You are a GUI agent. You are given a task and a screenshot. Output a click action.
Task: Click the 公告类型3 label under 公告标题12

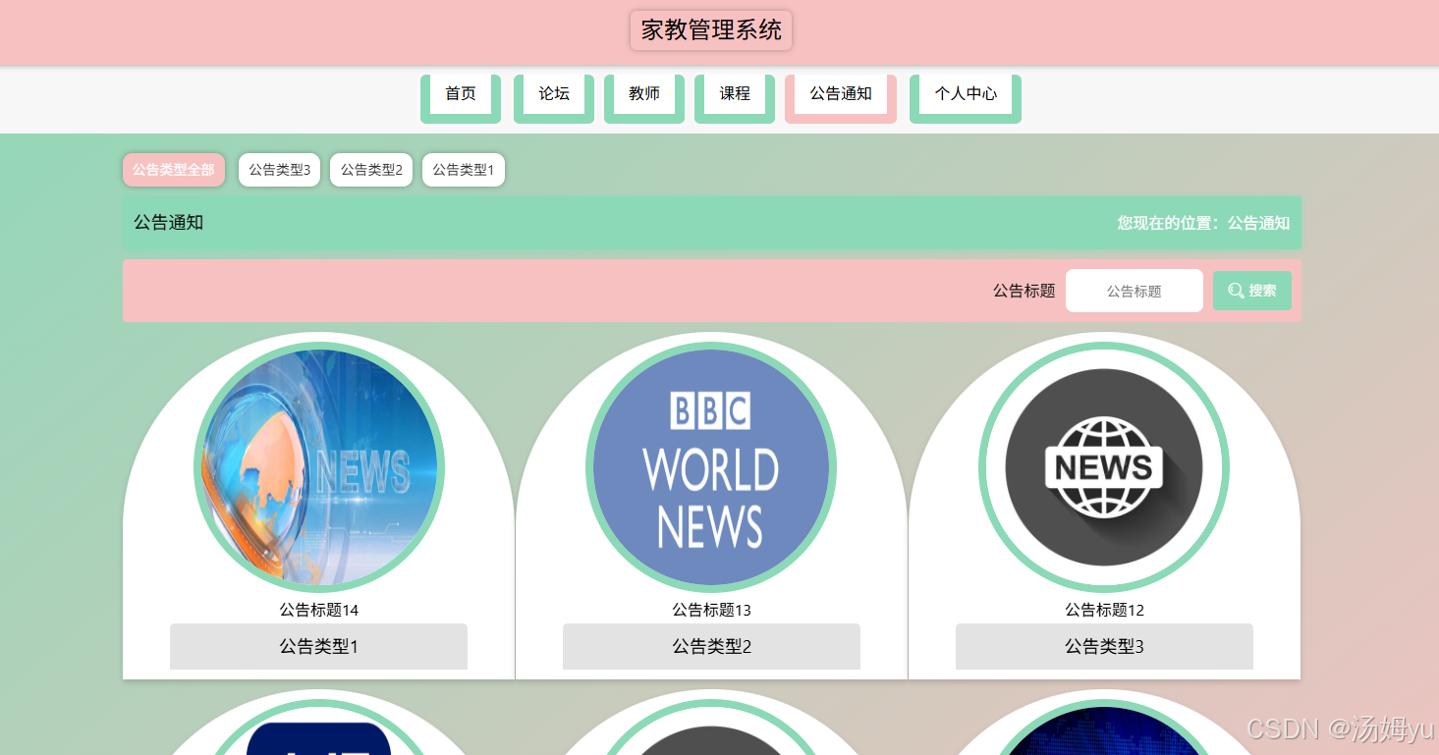pyautogui.click(x=1104, y=646)
